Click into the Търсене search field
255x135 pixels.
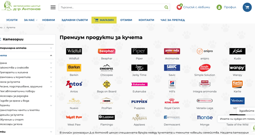point(112,7)
